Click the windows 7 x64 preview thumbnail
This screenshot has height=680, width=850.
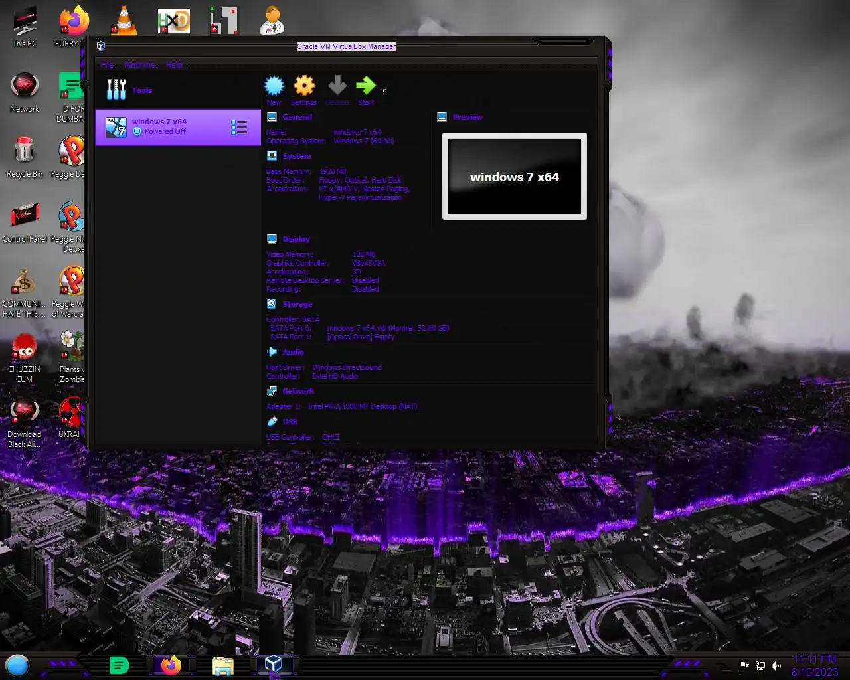coord(515,177)
